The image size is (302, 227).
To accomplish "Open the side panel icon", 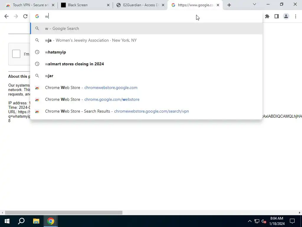I will click(x=277, y=17).
